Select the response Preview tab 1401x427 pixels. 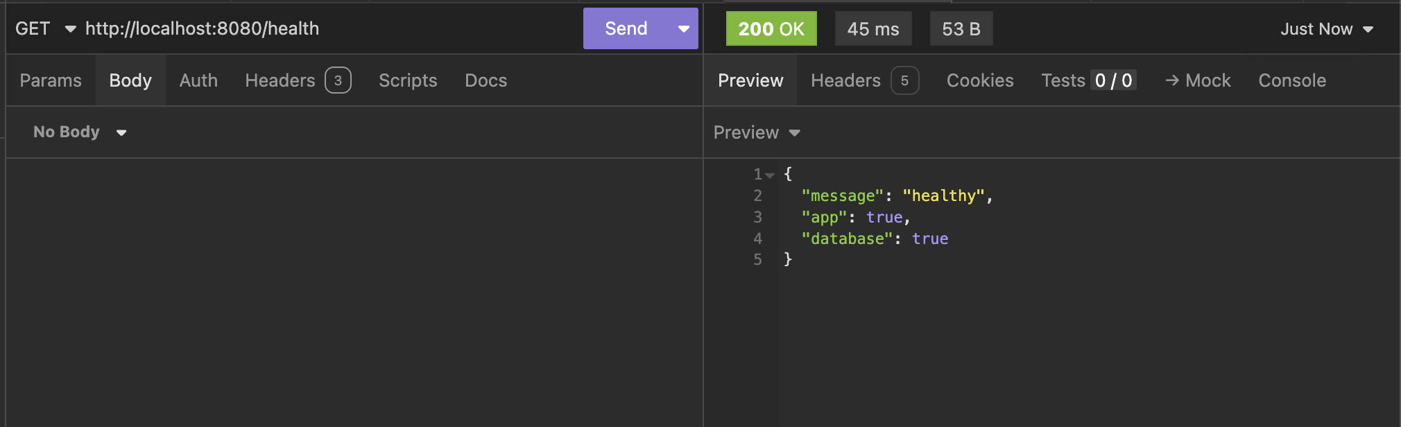pos(750,80)
